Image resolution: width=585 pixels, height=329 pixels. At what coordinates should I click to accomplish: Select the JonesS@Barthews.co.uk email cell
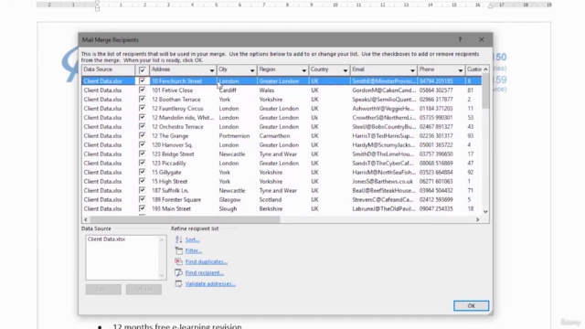pos(383,181)
